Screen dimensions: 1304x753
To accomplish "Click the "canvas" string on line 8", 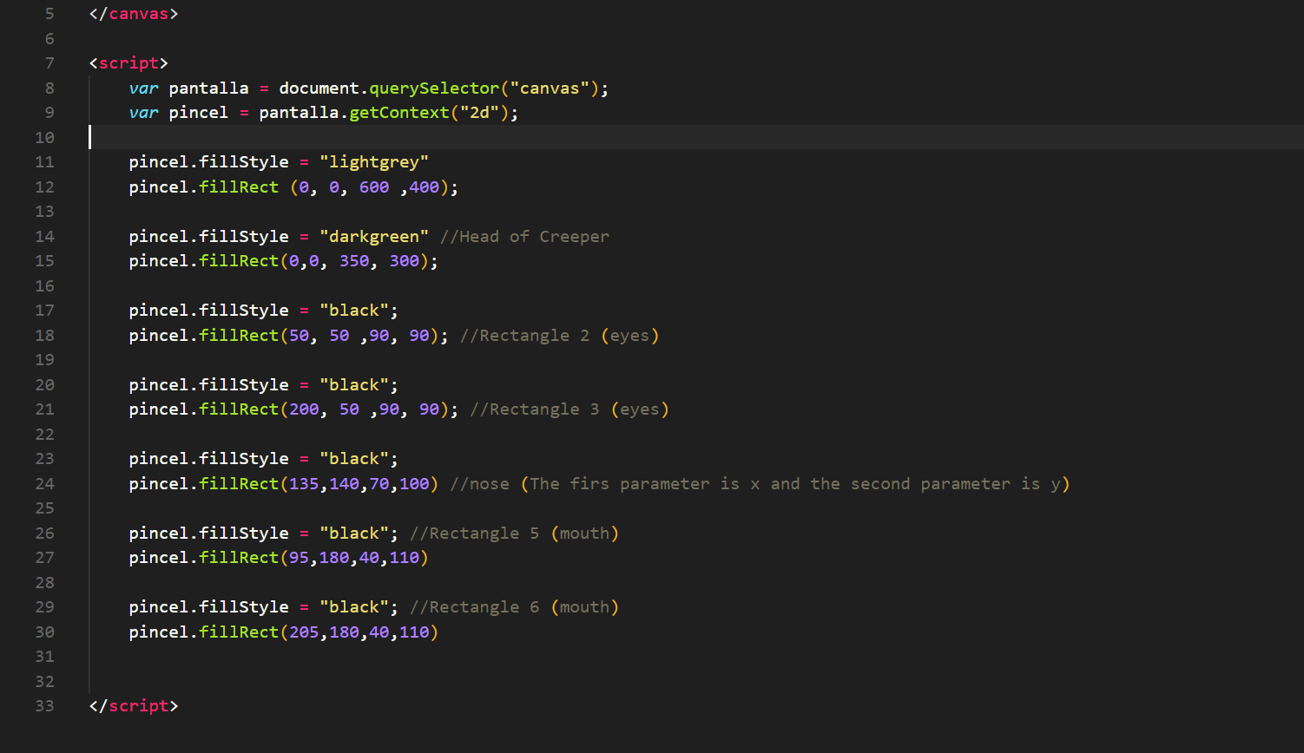I will 550,88.
